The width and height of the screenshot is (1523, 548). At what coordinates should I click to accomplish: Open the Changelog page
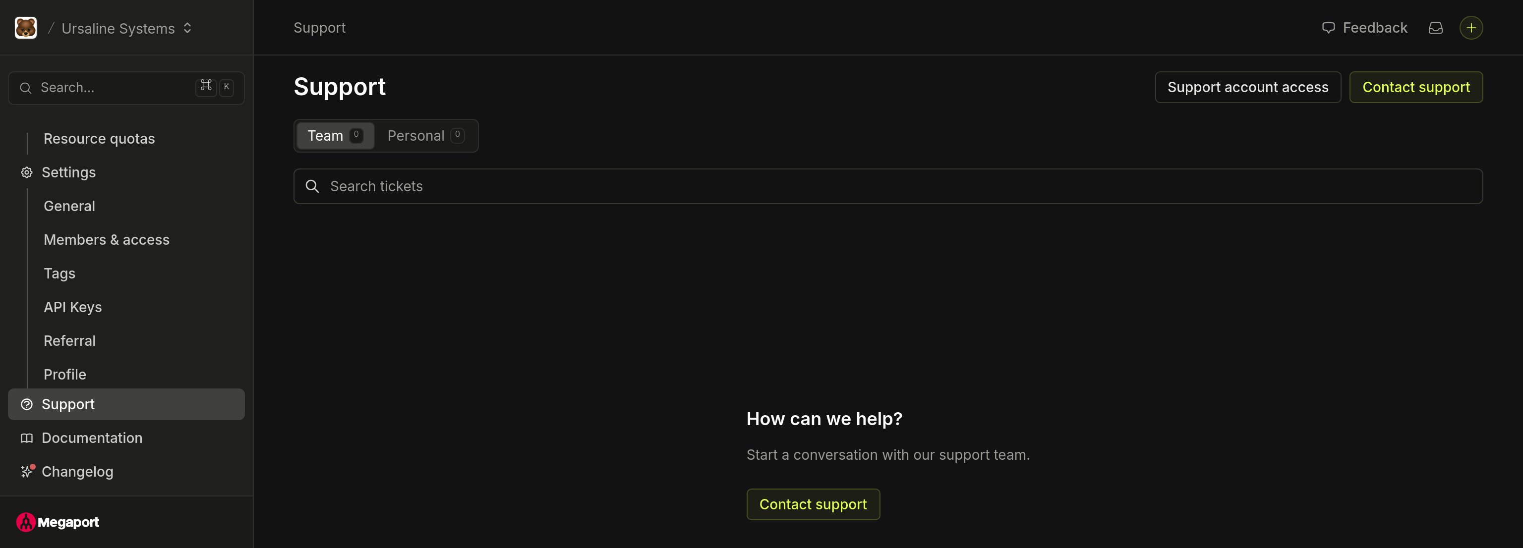point(77,472)
